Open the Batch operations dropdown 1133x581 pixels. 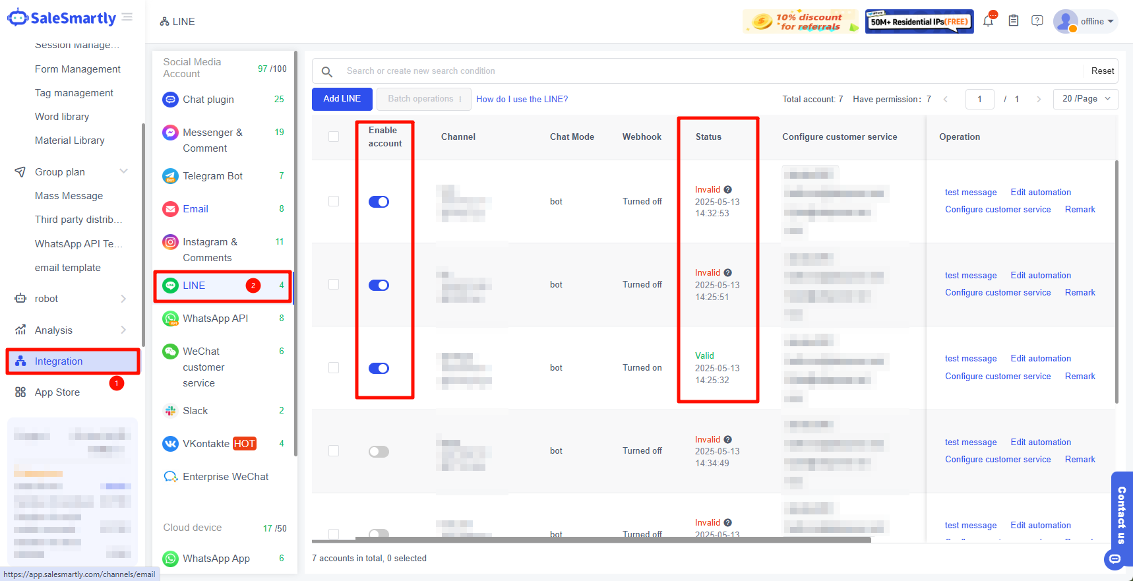[424, 99]
